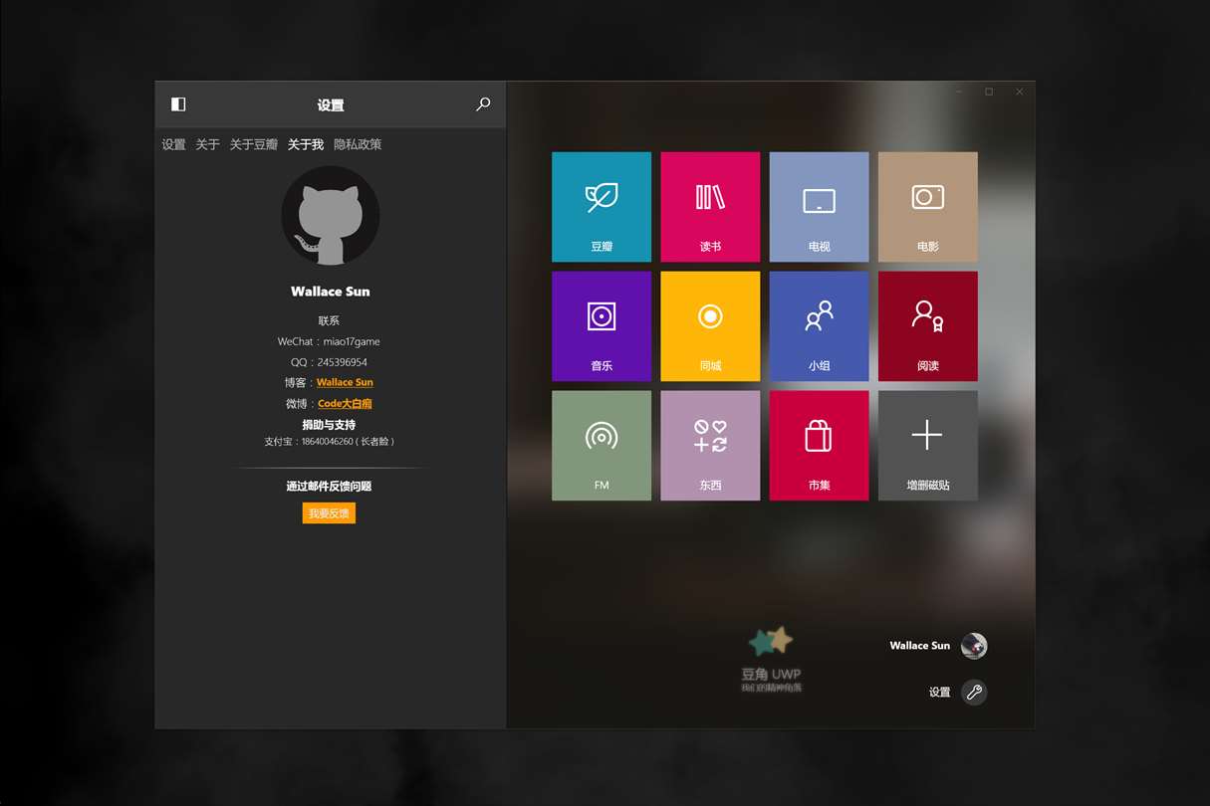Maximize the app window
The width and height of the screenshot is (1210, 806).
click(989, 92)
